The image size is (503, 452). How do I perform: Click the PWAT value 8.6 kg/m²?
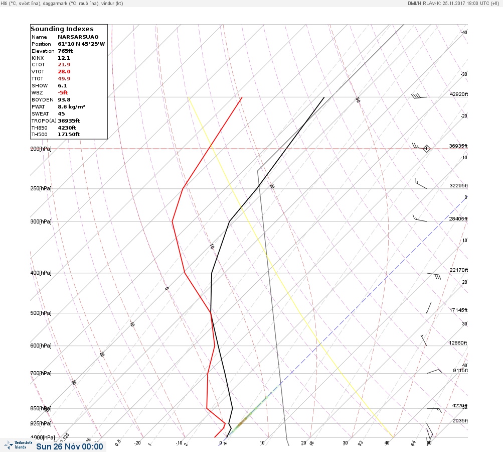point(71,106)
